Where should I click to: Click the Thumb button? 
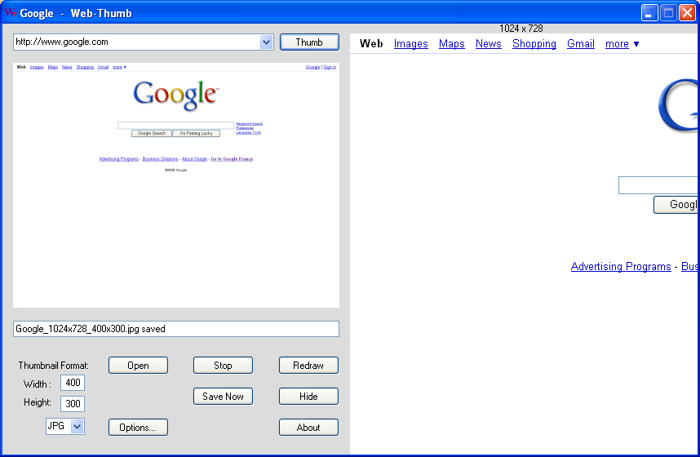point(309,42)
